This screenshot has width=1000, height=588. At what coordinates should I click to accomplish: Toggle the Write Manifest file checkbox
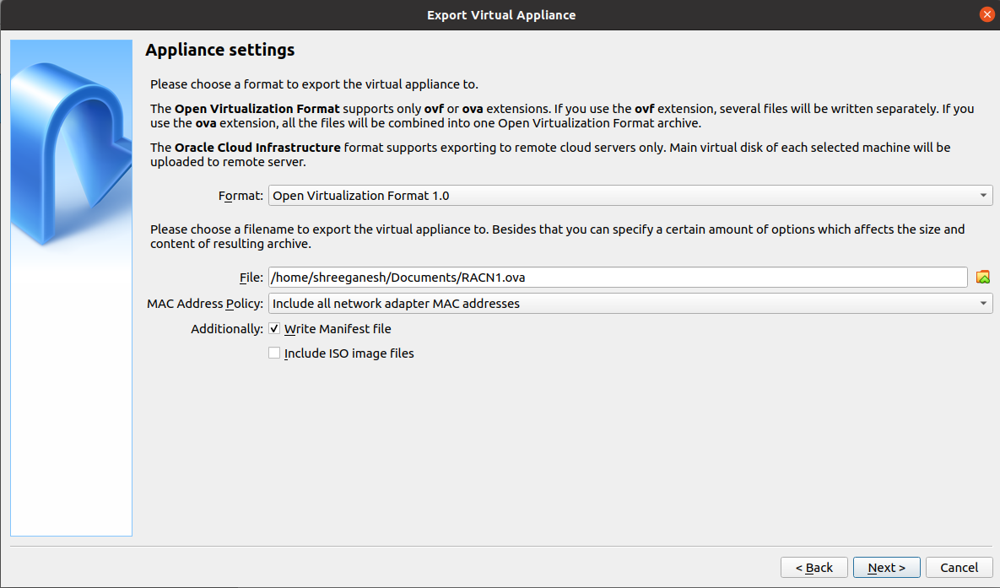coord(274,328)
